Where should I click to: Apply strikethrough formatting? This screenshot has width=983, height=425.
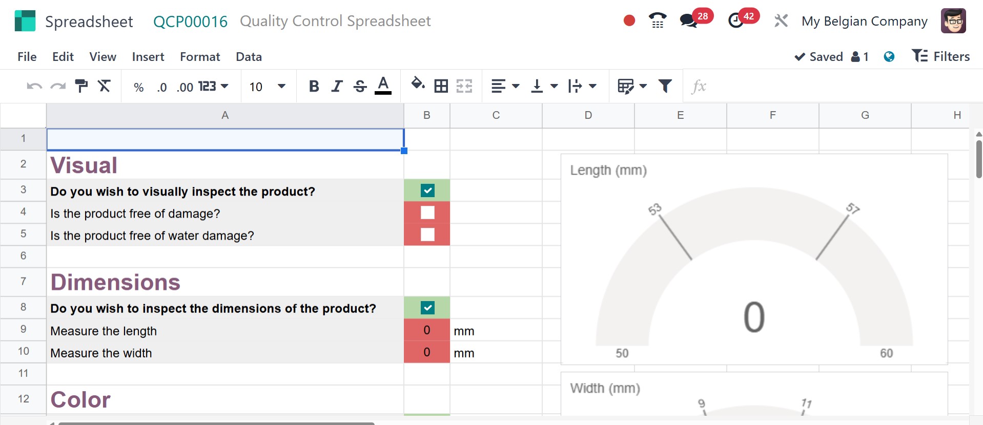pyautogui.click(x=360, y=86)
